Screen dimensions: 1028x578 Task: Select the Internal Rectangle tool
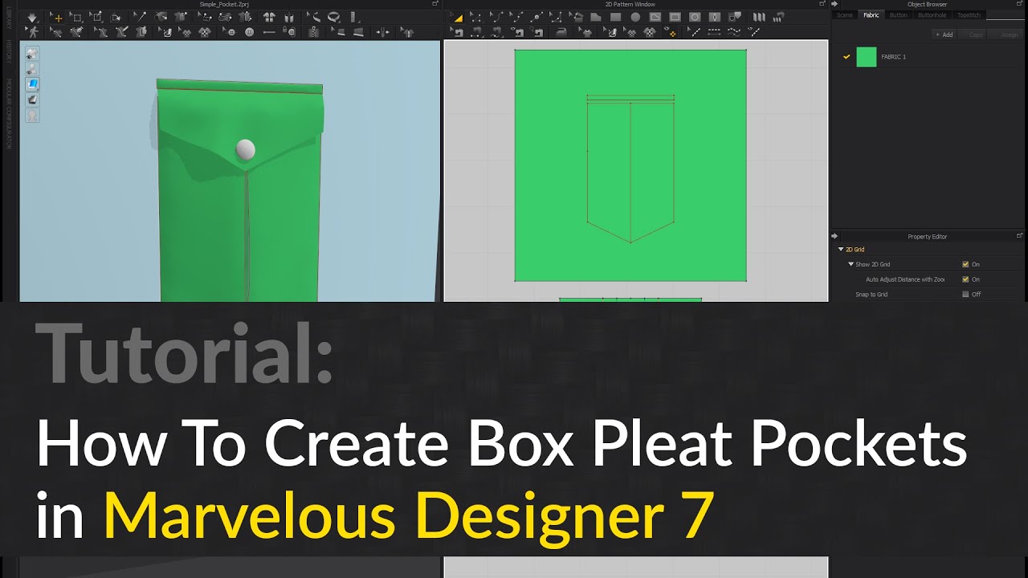[675, 18]
